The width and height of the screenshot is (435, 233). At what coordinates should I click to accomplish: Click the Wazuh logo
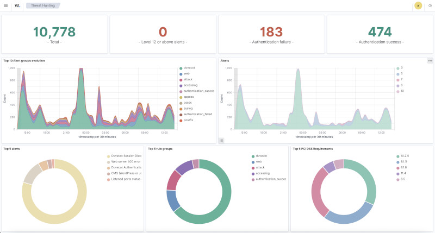pyautogui.click(x=17, y=5)
